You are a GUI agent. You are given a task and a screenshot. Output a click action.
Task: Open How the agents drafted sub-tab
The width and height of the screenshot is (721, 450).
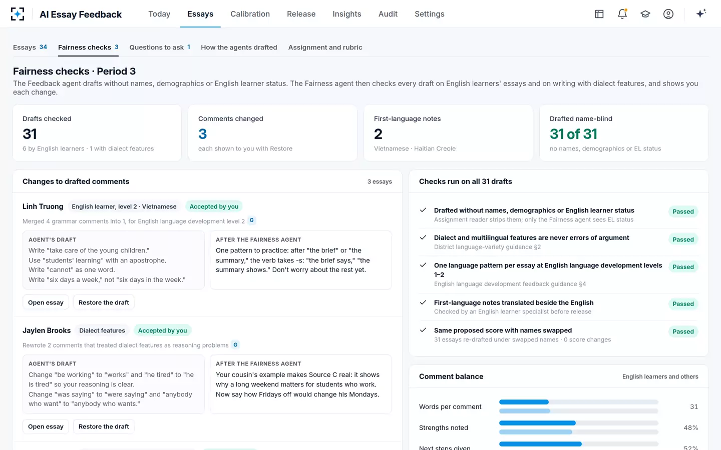(239, 47)
